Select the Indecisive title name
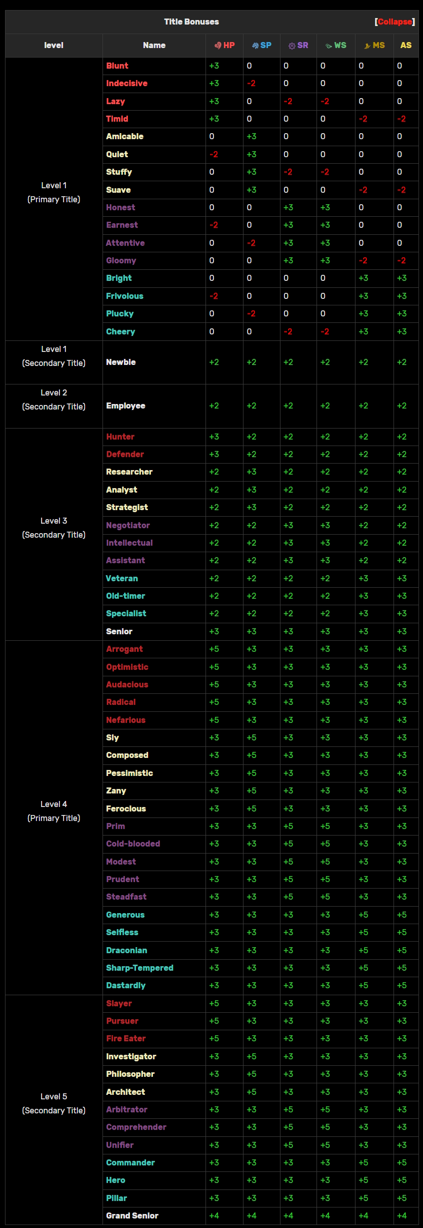 (126, 84)
